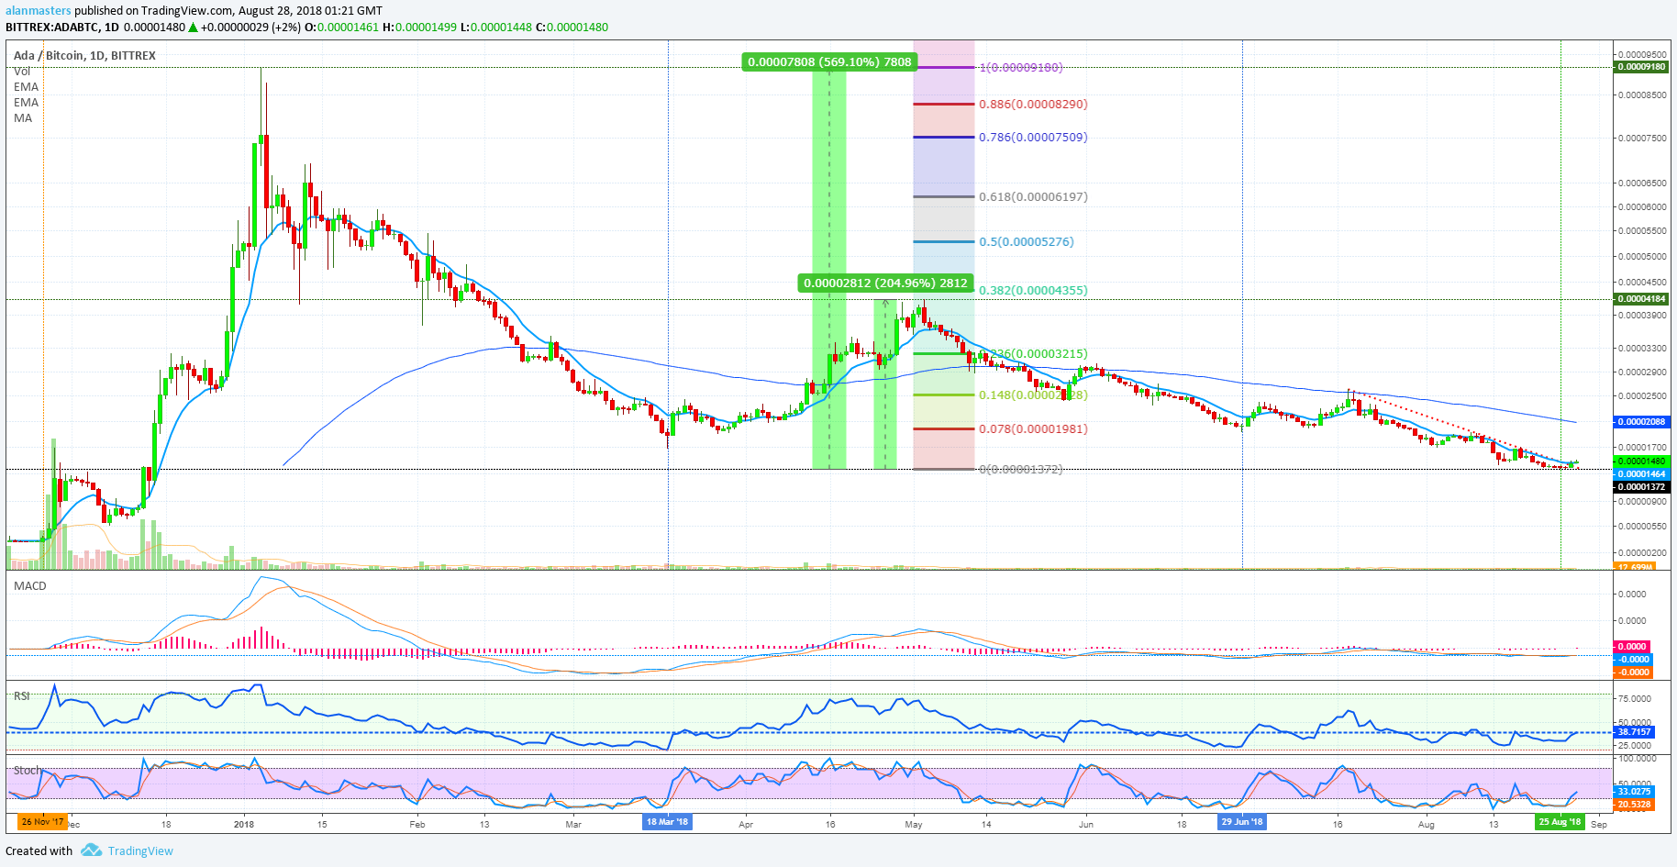Image resolution: width=1677 pixels, height=867 pixels.
Task: Click the 18 Mar '18 date marker
Action: pos(667,822)
